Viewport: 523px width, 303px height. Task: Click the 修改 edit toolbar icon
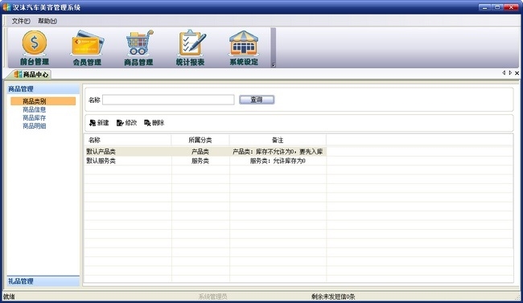pos(120,123)
